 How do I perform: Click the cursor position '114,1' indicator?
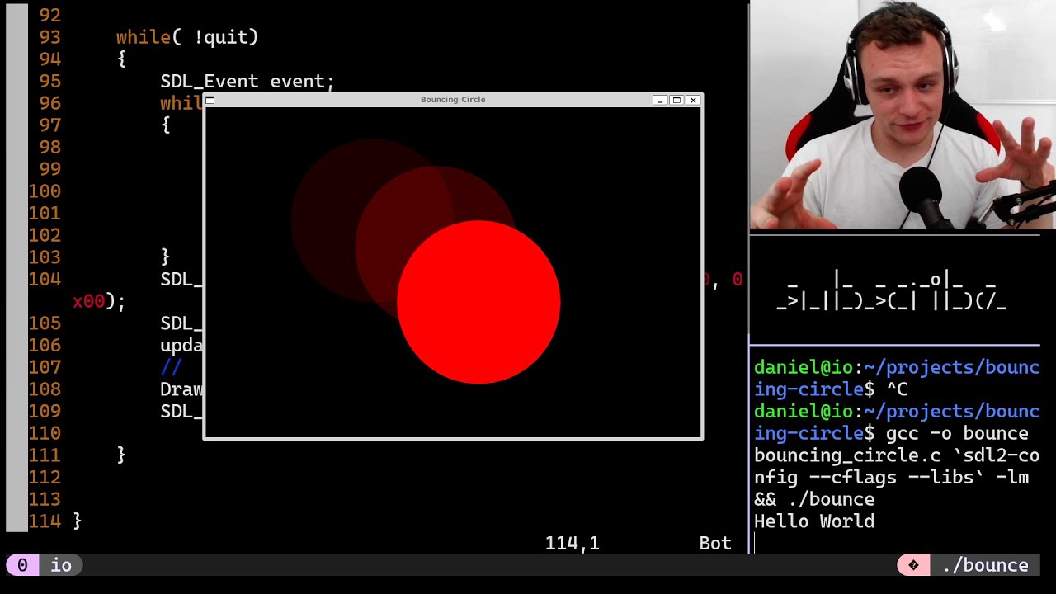572,543
